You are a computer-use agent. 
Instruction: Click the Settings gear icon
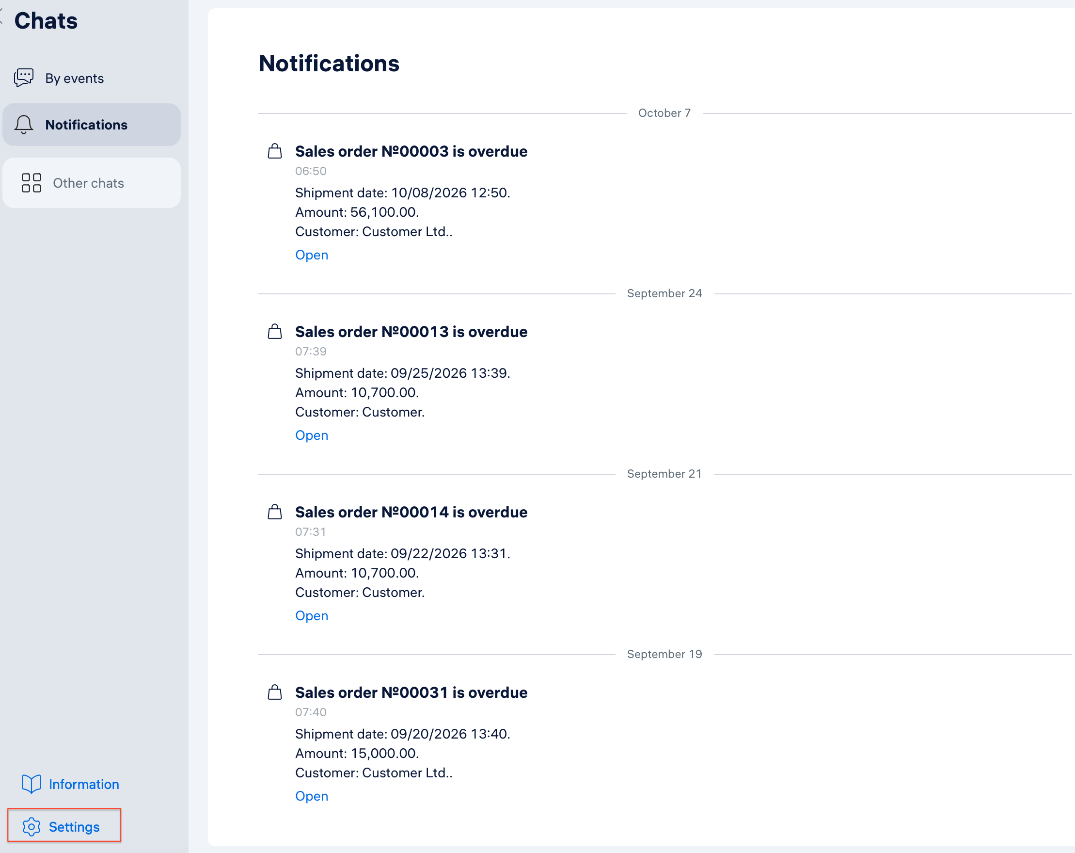coord(32,826)
